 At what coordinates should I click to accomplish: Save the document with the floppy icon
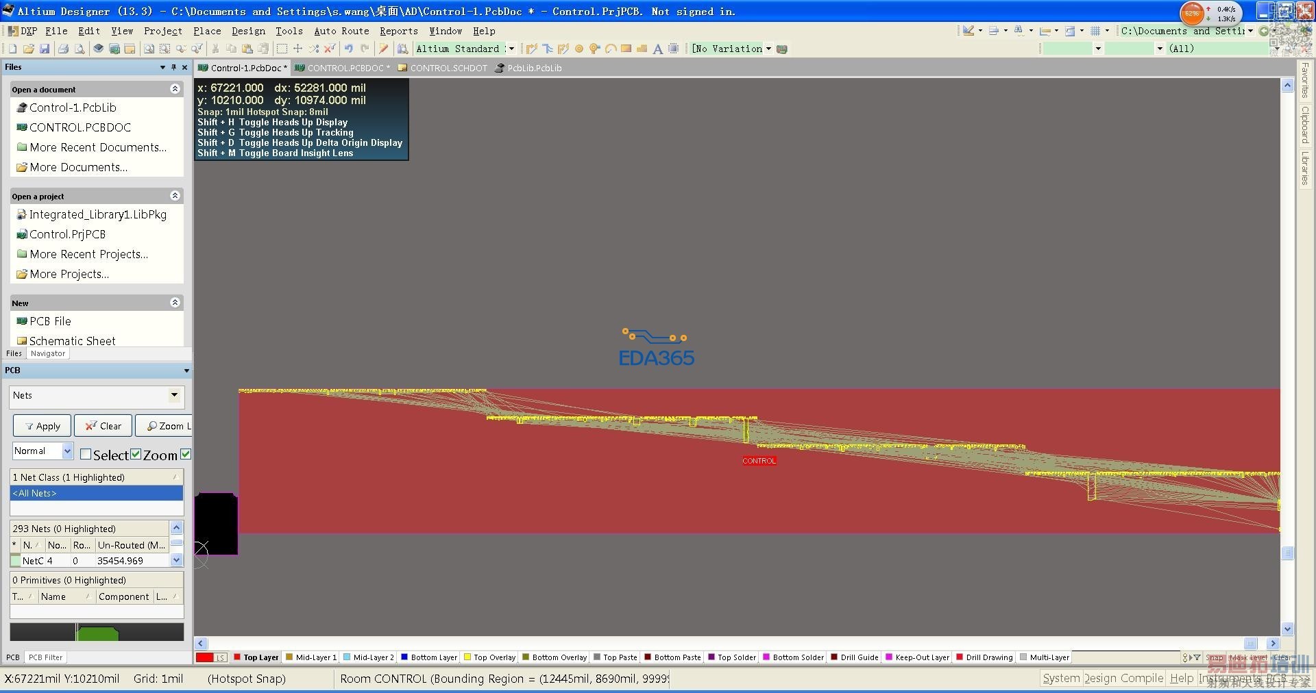pos(44,49)
